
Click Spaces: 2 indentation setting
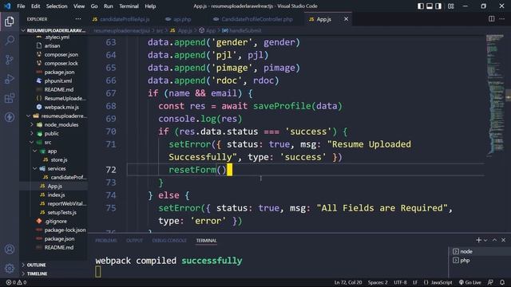coord(378,282)
